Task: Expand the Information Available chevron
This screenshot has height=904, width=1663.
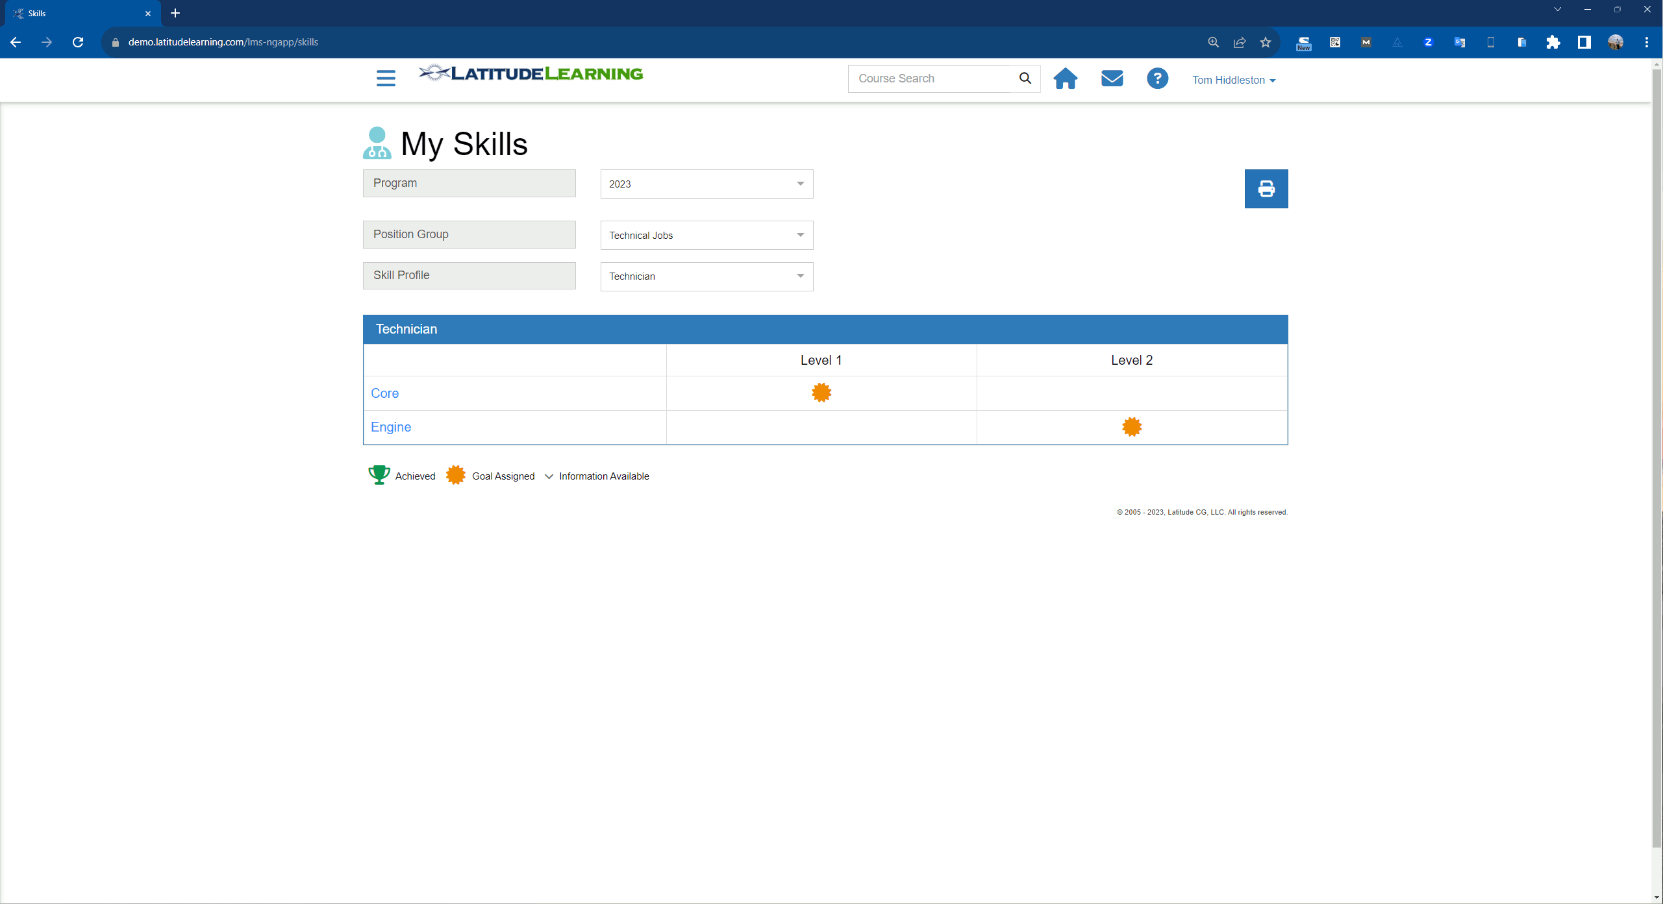Action: tap(549, 476)
